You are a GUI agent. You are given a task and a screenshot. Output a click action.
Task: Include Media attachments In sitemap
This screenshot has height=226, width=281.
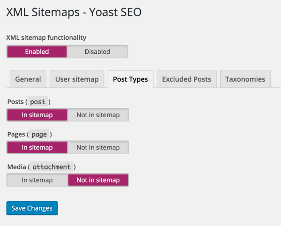[x=37, y=180]
